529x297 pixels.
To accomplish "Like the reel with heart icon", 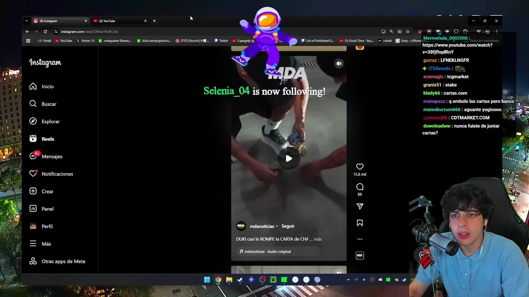I will pyautogui.click(x=360, y=167).
